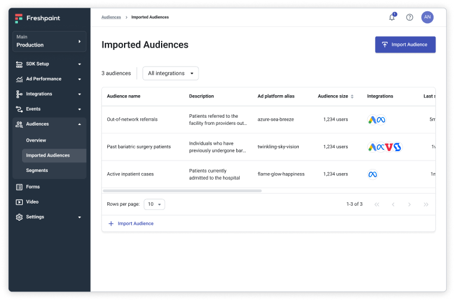455x301 pixels.
Task: Click the Forms sidebar icon
Action: (x=19, y=187)
